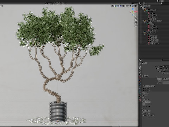Click the hollow negative X gizmo circle
Viewport: 169px width, 127px height.
[130, 12]
